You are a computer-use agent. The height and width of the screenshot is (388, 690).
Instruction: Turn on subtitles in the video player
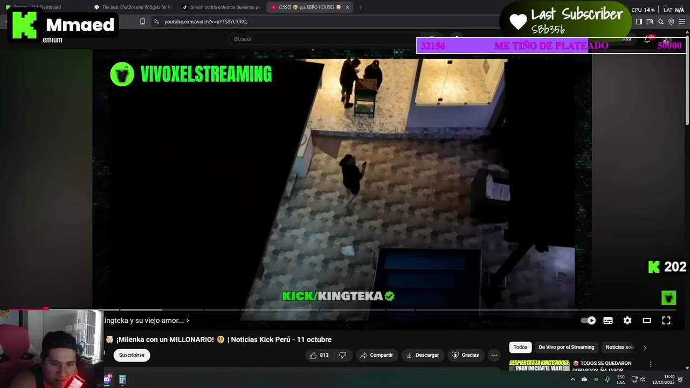(x=608, y=321)
